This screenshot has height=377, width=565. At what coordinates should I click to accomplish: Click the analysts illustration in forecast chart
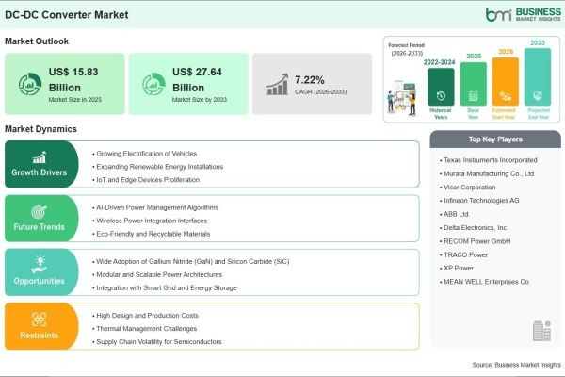point(402,97)
